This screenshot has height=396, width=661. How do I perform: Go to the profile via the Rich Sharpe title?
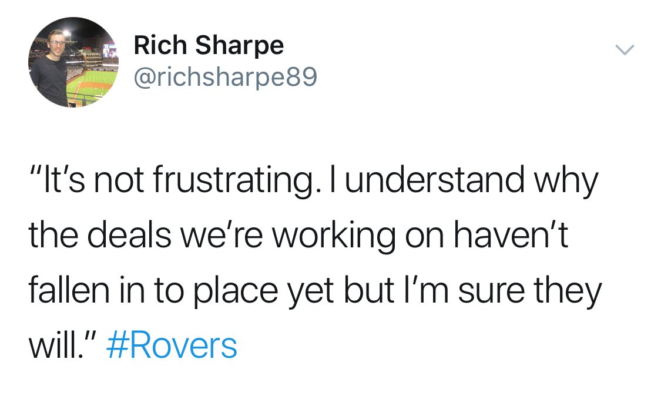(x=209, y=46)
